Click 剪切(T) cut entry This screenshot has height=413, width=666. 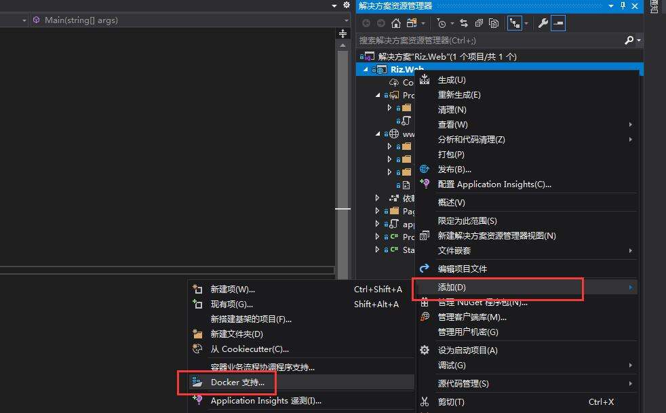click(x=527, y=402)
